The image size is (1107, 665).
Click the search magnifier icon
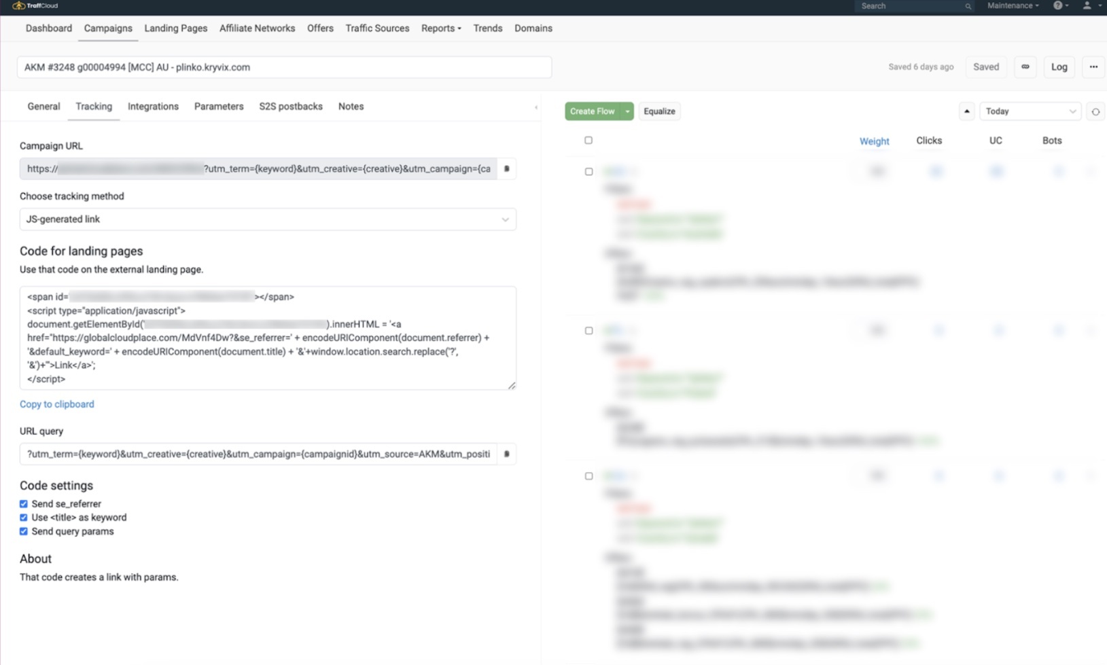pos(968,6)
